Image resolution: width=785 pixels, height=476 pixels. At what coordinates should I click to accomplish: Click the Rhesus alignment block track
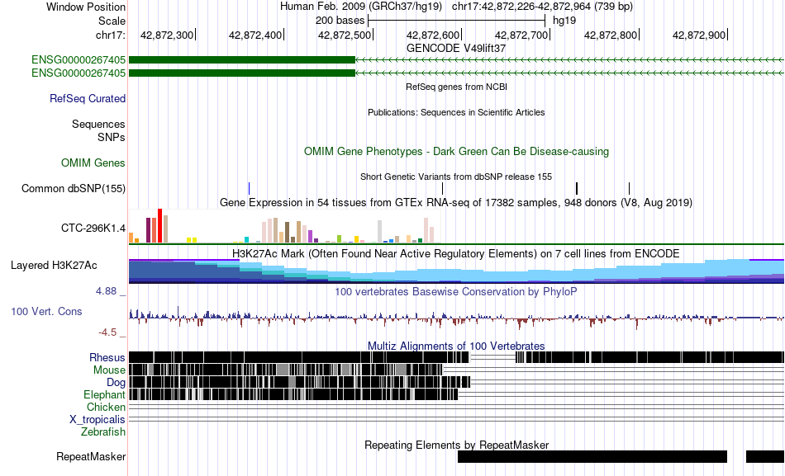pos(457,357)
